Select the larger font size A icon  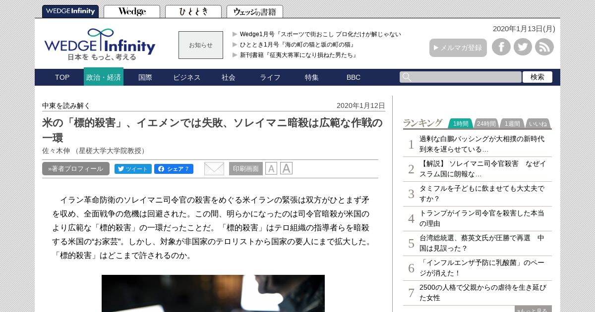[286, 168]
